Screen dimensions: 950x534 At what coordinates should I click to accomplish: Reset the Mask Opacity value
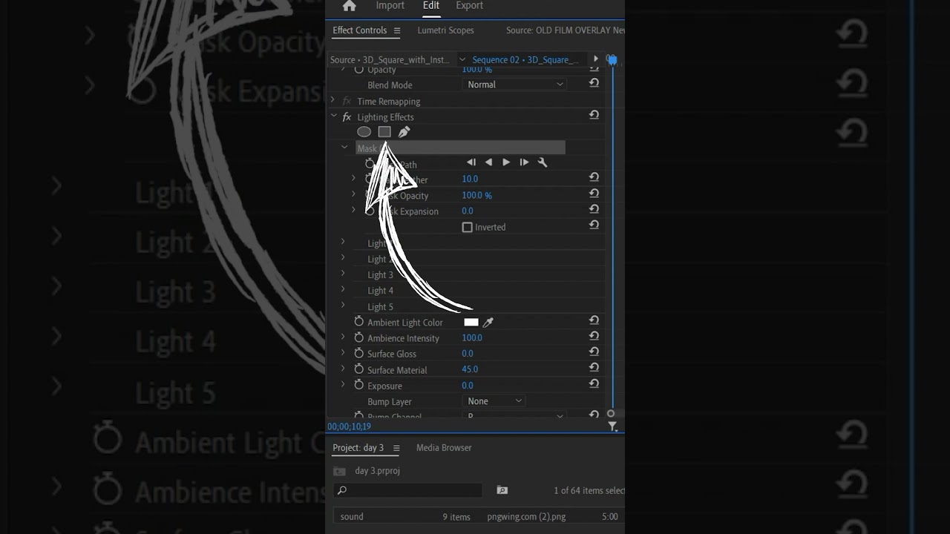pos(594,194)
